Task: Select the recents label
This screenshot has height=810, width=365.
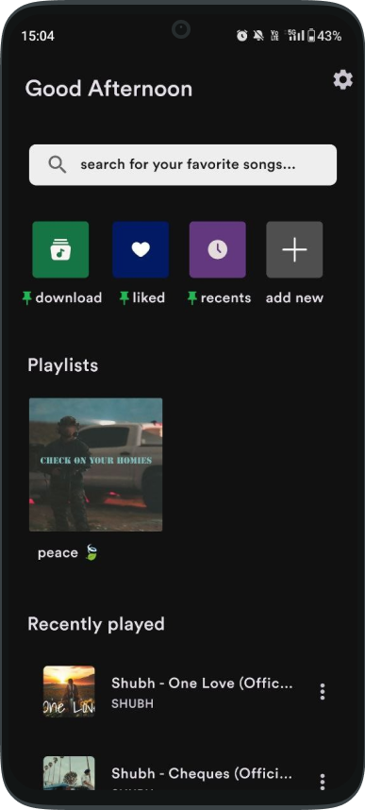Action: pos(225,298)
